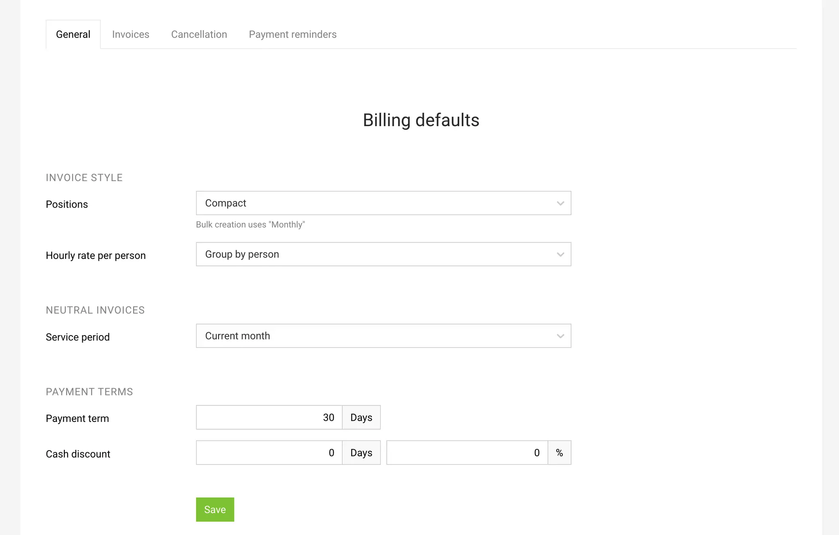Open the Hourly rate per person dropdown
The width and height of the screenshot is (839, 535).
pyautogui.click(x=383, y=254)
